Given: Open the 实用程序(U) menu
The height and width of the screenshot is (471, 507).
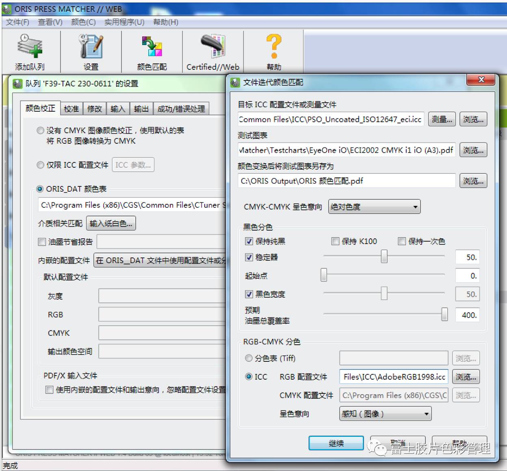Looking at the screenshot, I should pyautogui.click(x=124, y=22).
